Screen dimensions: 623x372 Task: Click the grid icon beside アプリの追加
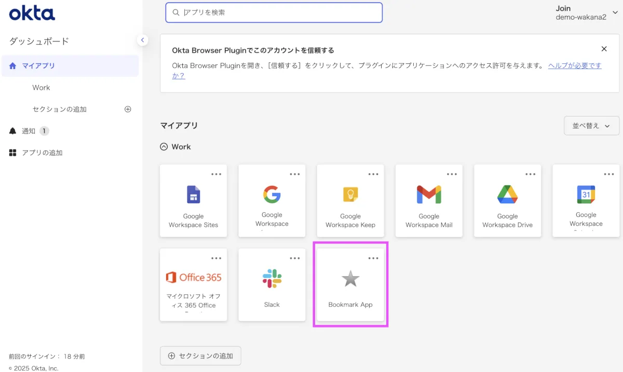pos(13,153)
